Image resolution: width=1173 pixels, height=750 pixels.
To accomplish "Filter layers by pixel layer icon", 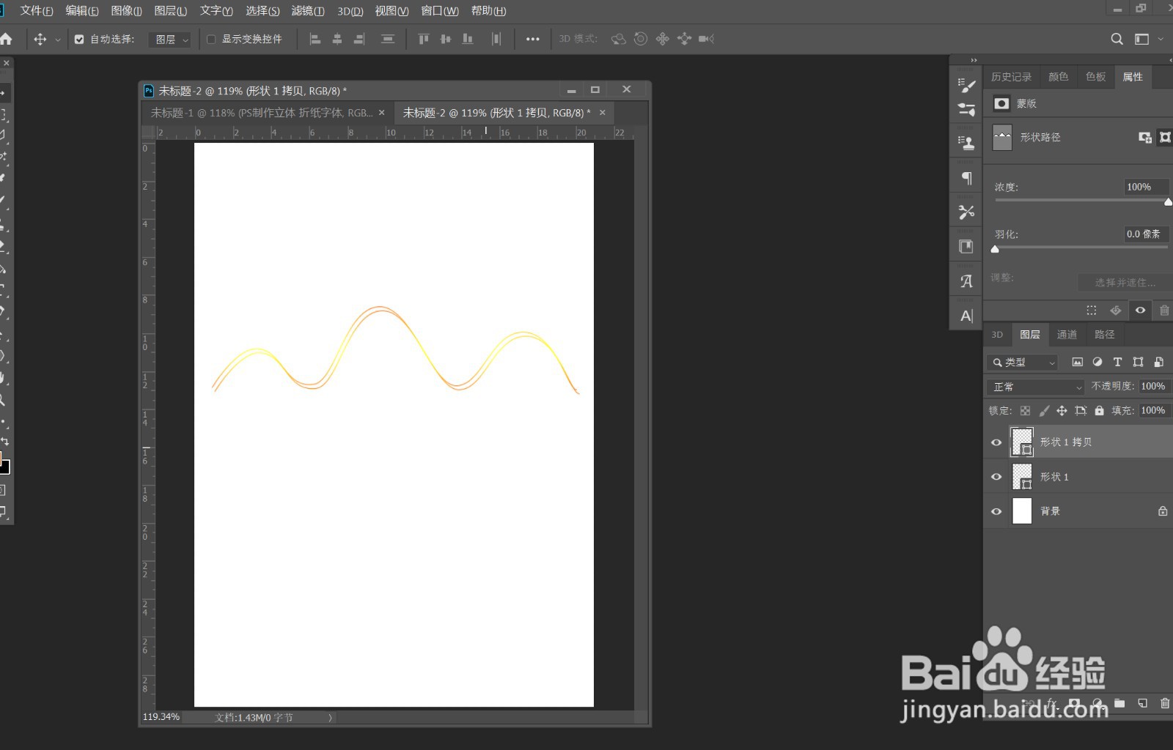I will coord(1077,362).
